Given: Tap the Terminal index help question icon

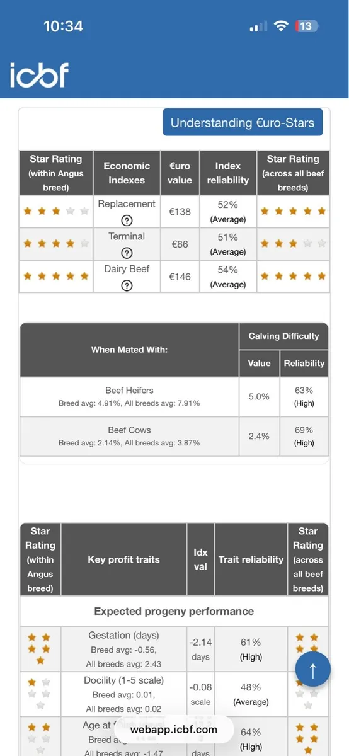Looking at the screenshot, I should 127,253.
